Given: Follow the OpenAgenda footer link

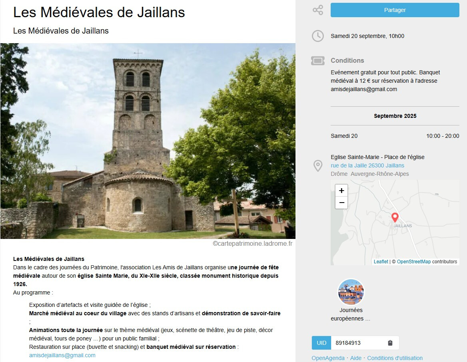Looking at the screenshot, I should click(x=328, y=358).
